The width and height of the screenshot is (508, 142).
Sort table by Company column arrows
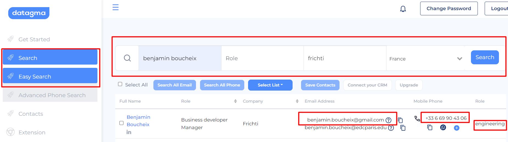[x=297, y=101]
